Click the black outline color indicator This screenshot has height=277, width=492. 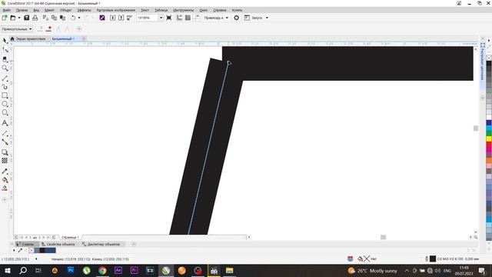432,259
